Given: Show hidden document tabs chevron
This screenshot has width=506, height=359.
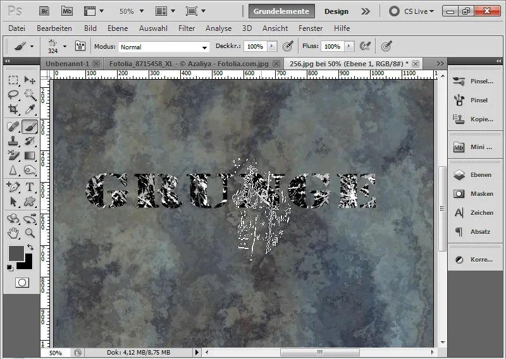Looking at the screenshot, I should point(440,64).
